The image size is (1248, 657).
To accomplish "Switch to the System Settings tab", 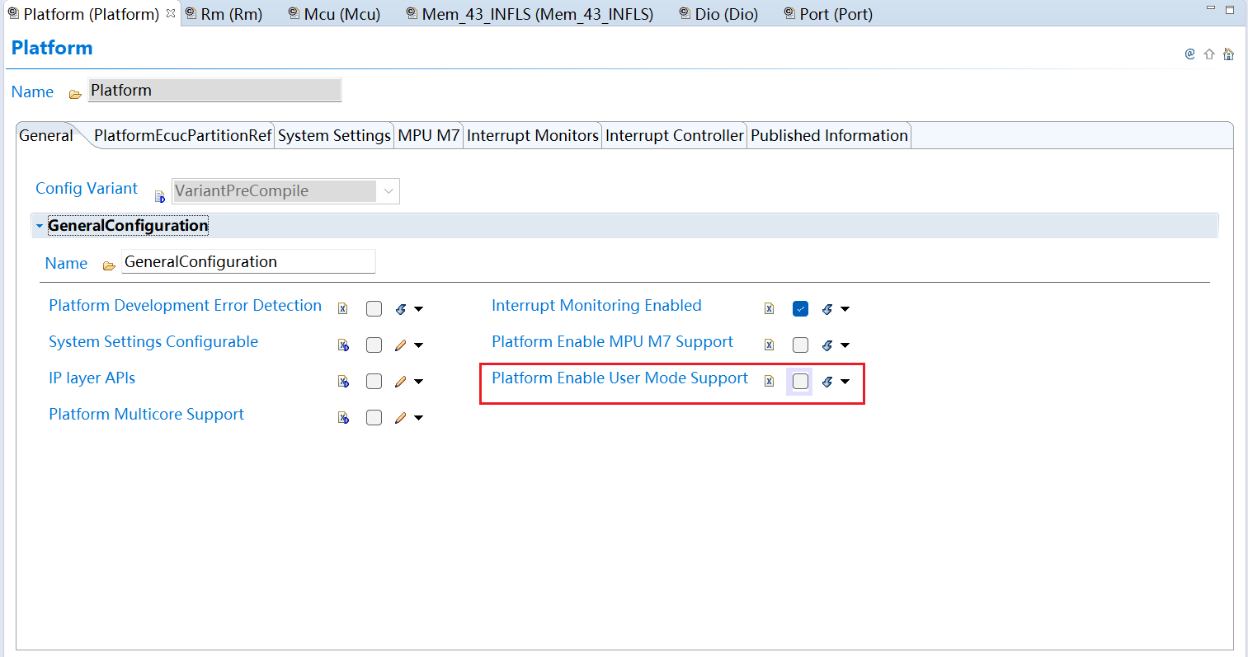I will 334,135.
